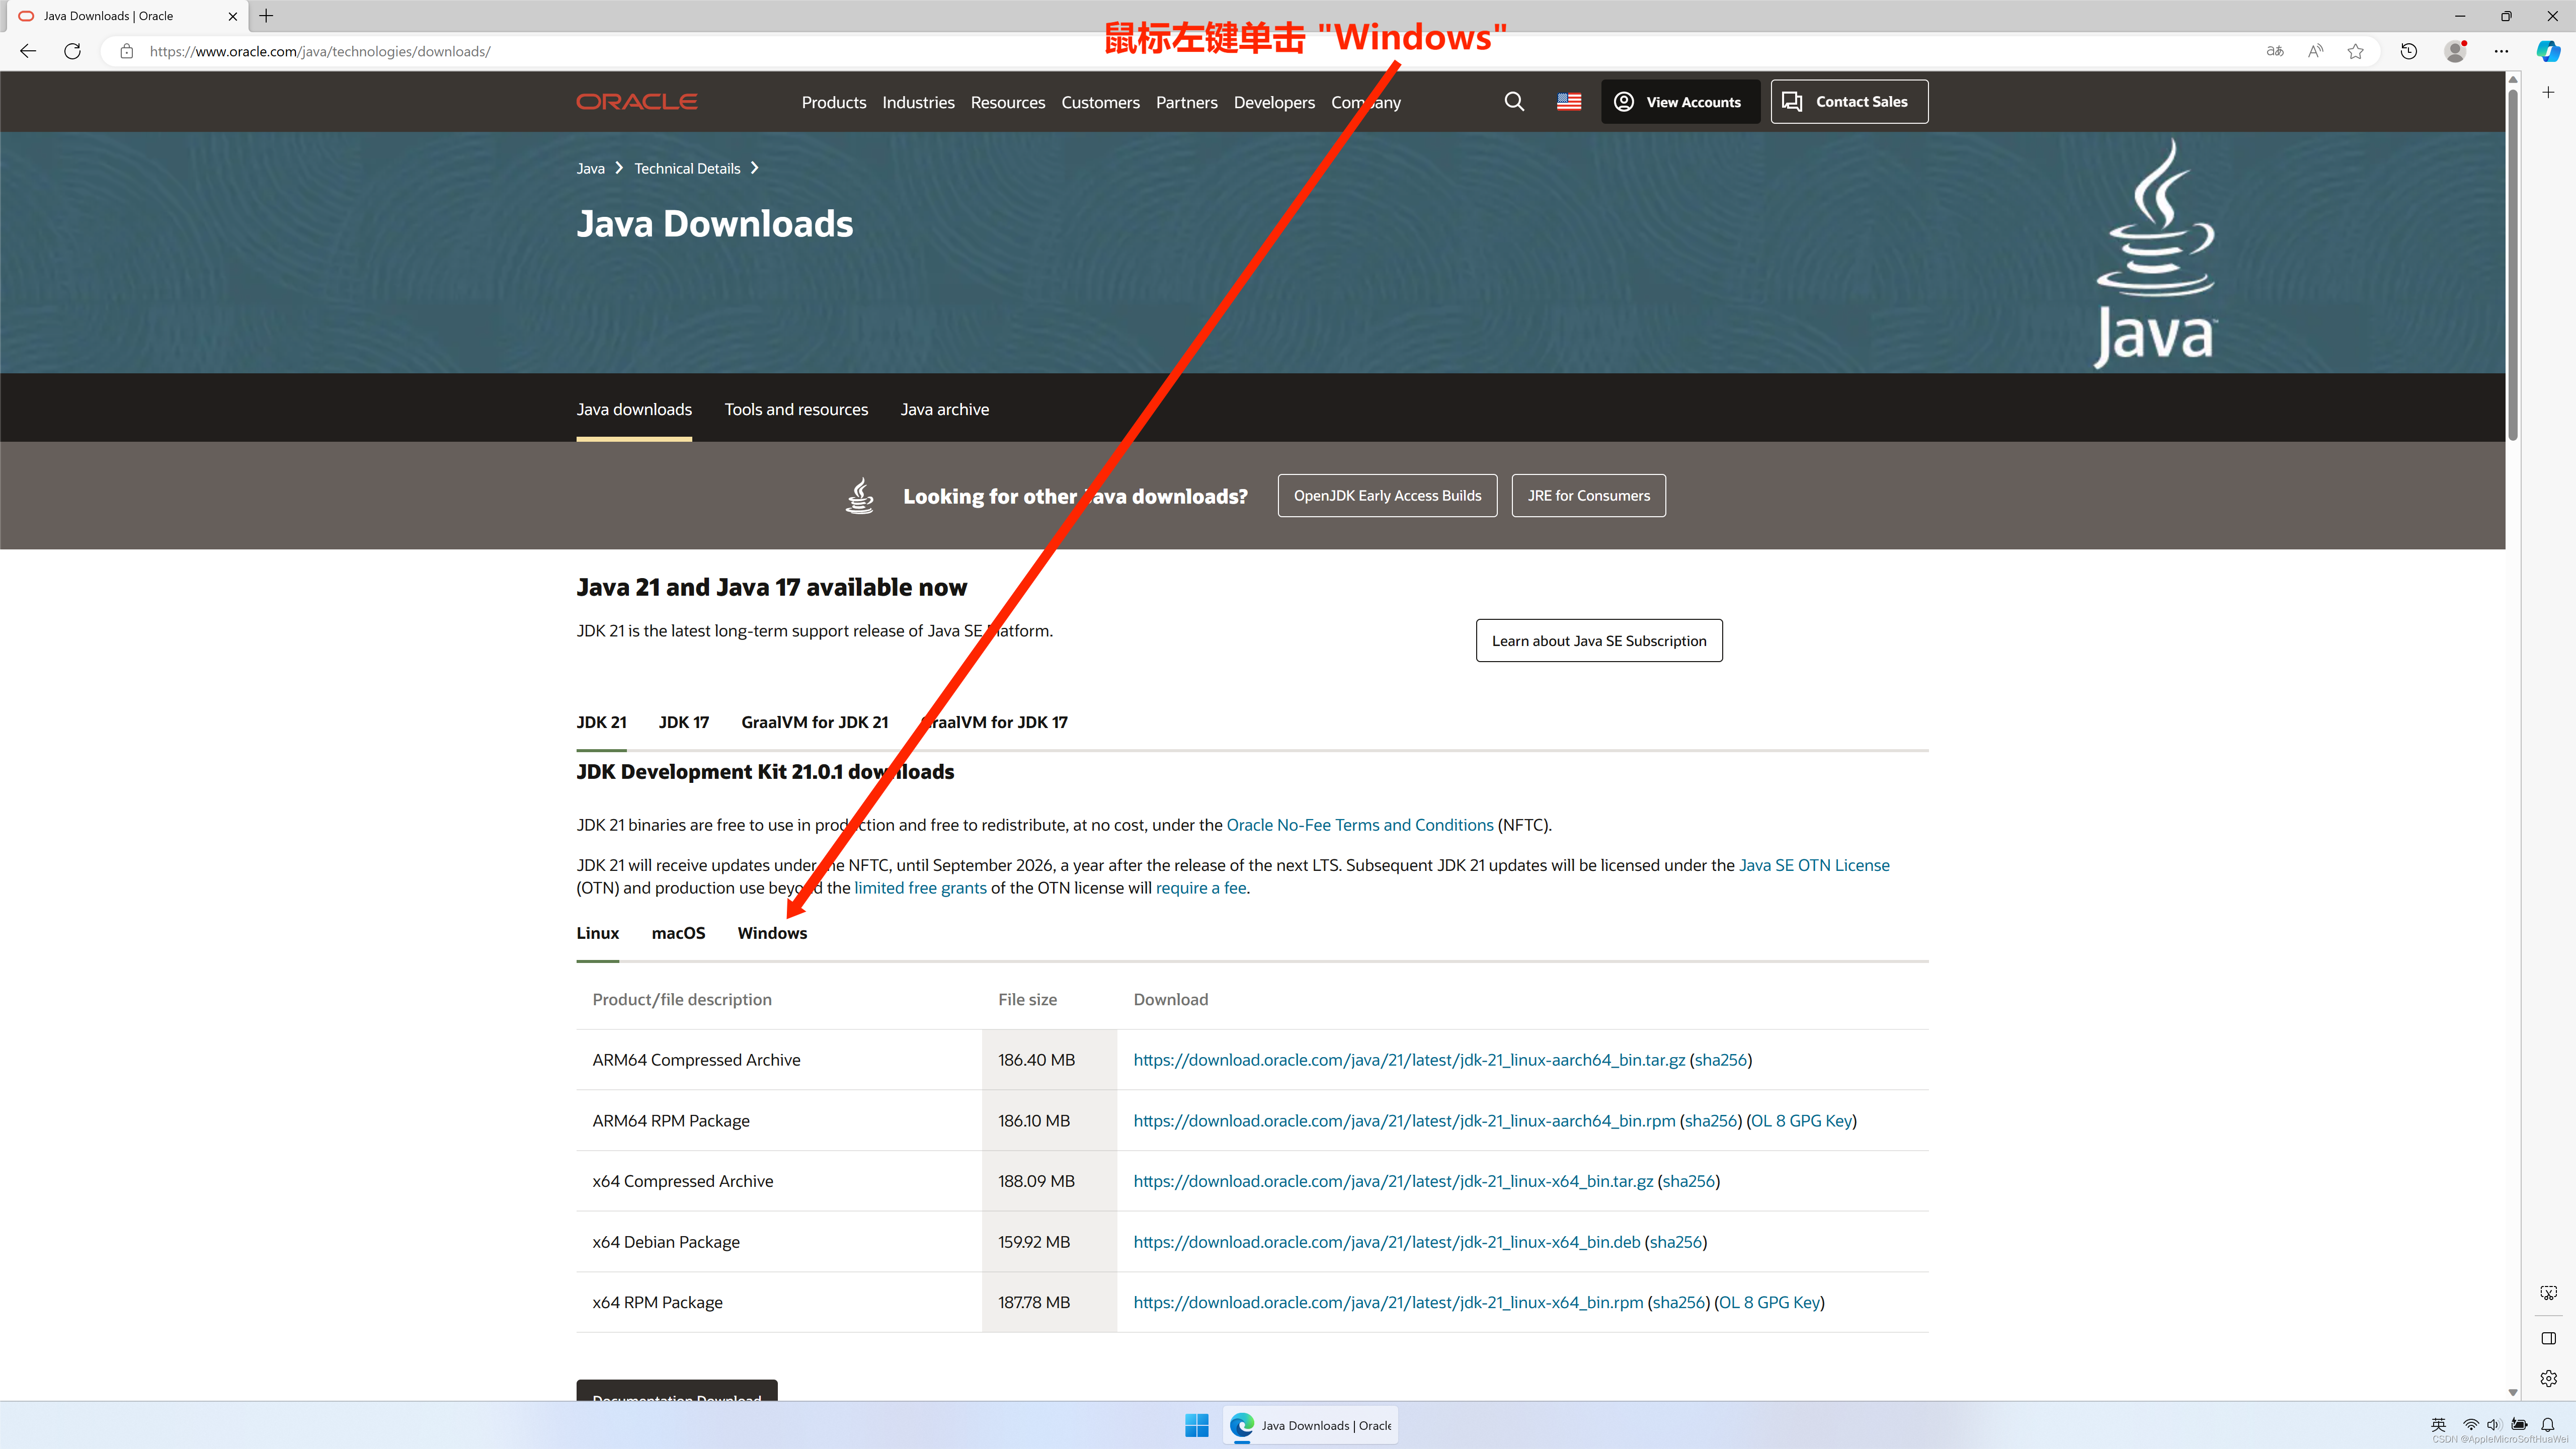
Task: Switch to Java archive tab
Action: (x=944, y=409)
